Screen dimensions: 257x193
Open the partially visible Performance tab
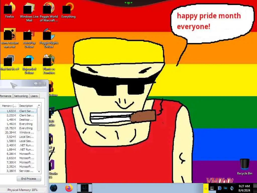coord(6,96)
